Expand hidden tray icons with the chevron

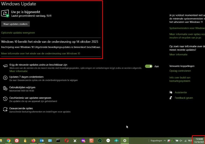pos(165,141)
